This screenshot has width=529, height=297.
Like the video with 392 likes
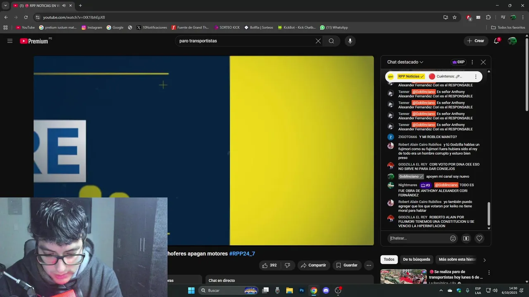(x=269, y=265)
